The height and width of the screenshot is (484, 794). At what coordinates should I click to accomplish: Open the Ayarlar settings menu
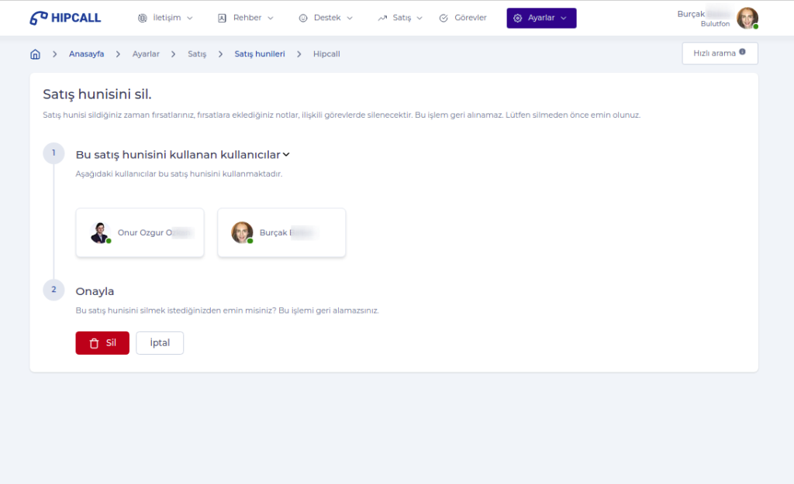(x=541, y=18)
